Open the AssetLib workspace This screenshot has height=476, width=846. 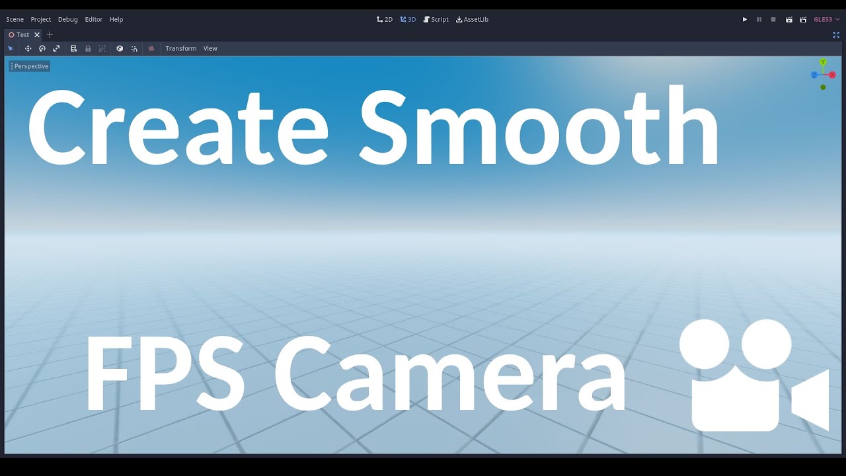(x=473, y=19)
